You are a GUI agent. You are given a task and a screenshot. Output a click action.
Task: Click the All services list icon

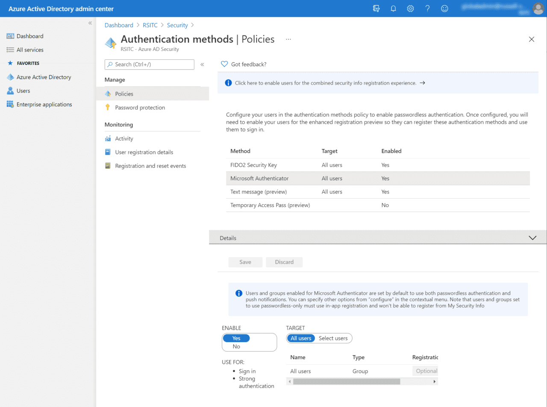pyautogui.click(x=10, y=50)
